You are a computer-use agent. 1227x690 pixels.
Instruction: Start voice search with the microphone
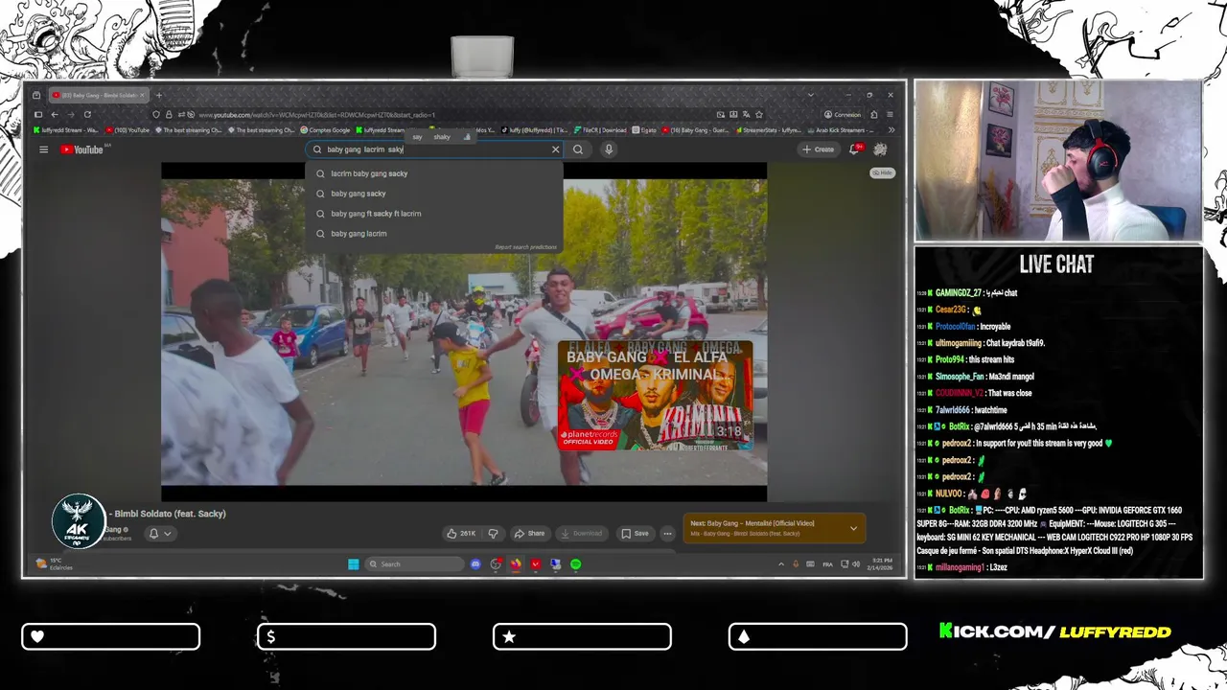point(608,149)
